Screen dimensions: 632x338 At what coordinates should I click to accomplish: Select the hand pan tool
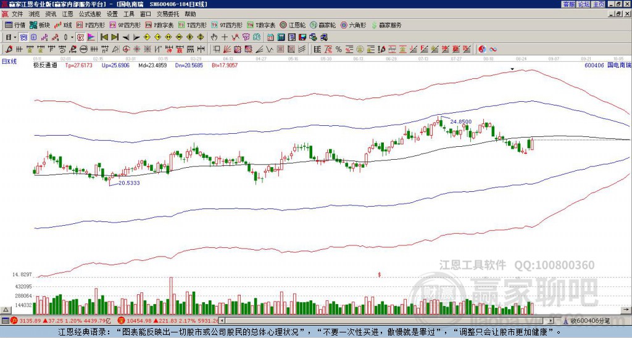(x=214, y=38)
